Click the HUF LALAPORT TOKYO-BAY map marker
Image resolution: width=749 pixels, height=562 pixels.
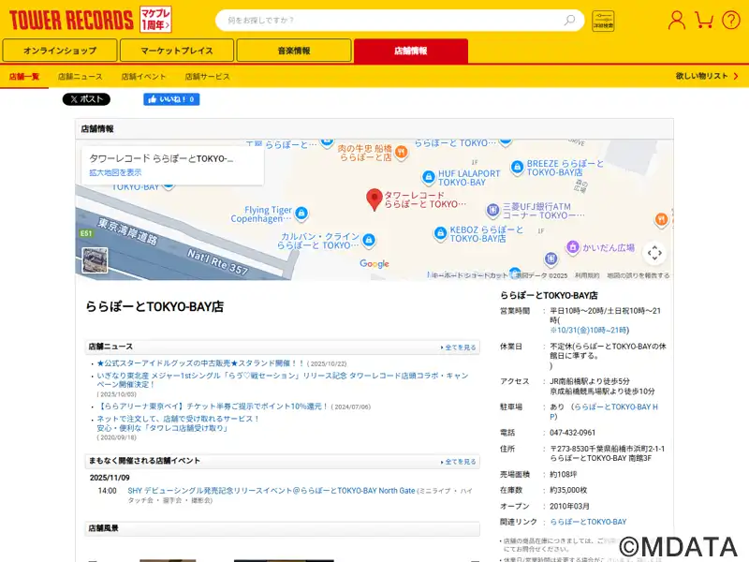click(x=429, y=177)
